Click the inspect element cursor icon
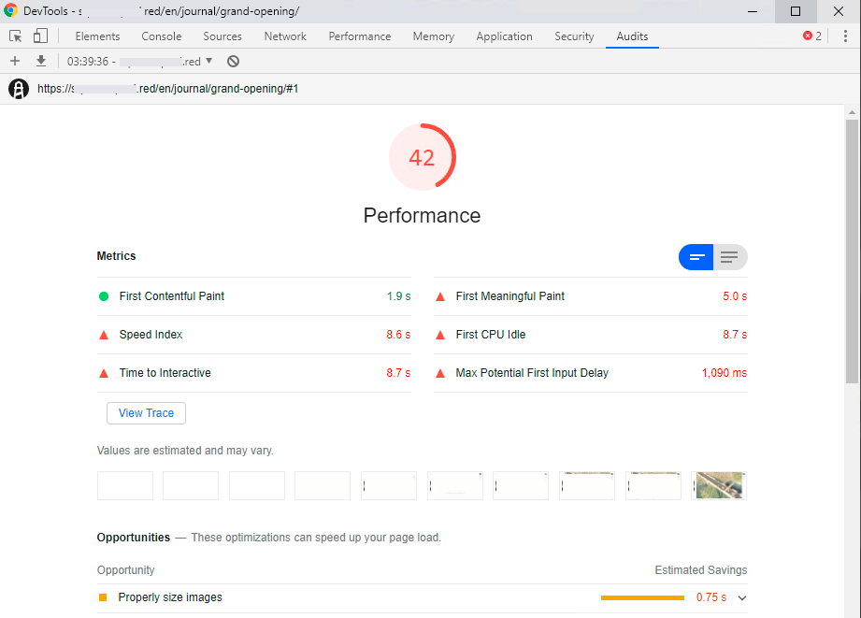The image size is (861, 618). pos(16,36)
